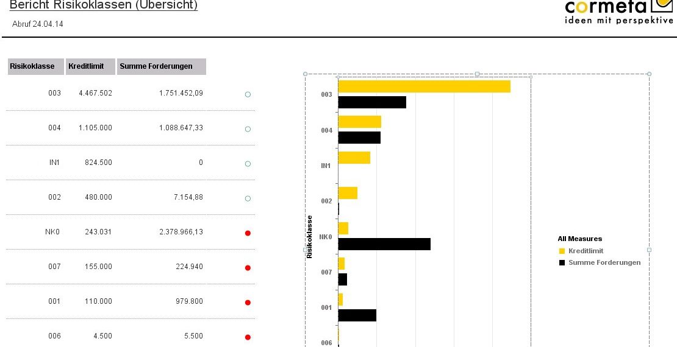The height and width of the screenshot is (347, 677).
Task: Click the red status dot in the 001 row
Action: [x=248, y=303]
